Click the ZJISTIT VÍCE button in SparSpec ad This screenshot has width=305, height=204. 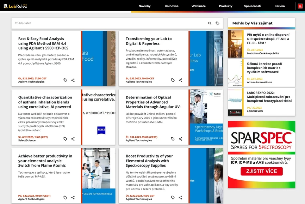262,171
